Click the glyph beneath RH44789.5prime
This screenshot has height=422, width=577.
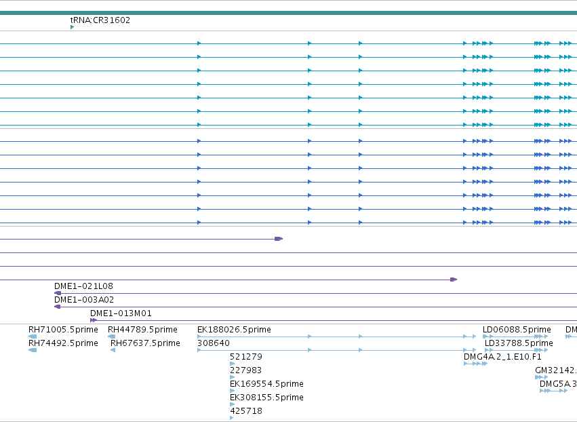tap(111, 337)
